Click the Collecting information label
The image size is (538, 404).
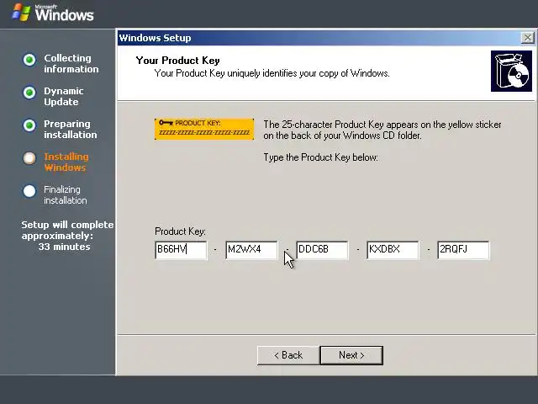(x=71, y=64)
